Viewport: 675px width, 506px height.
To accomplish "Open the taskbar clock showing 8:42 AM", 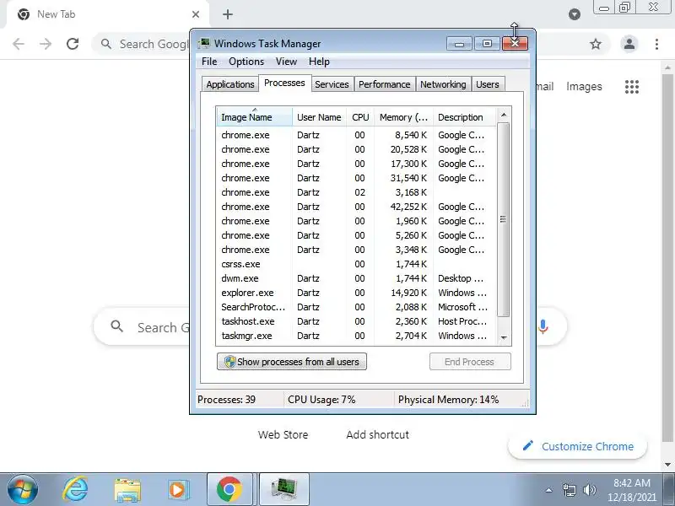I will (x=631, y=490).
